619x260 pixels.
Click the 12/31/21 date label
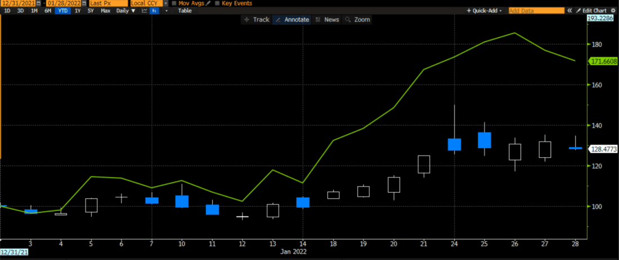coord(14,252)
